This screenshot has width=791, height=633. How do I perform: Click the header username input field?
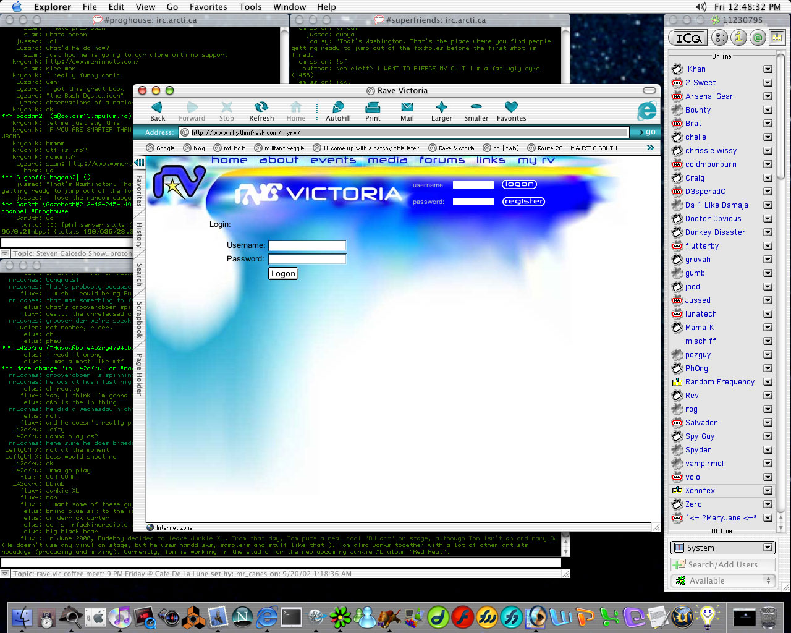[473, 185]
